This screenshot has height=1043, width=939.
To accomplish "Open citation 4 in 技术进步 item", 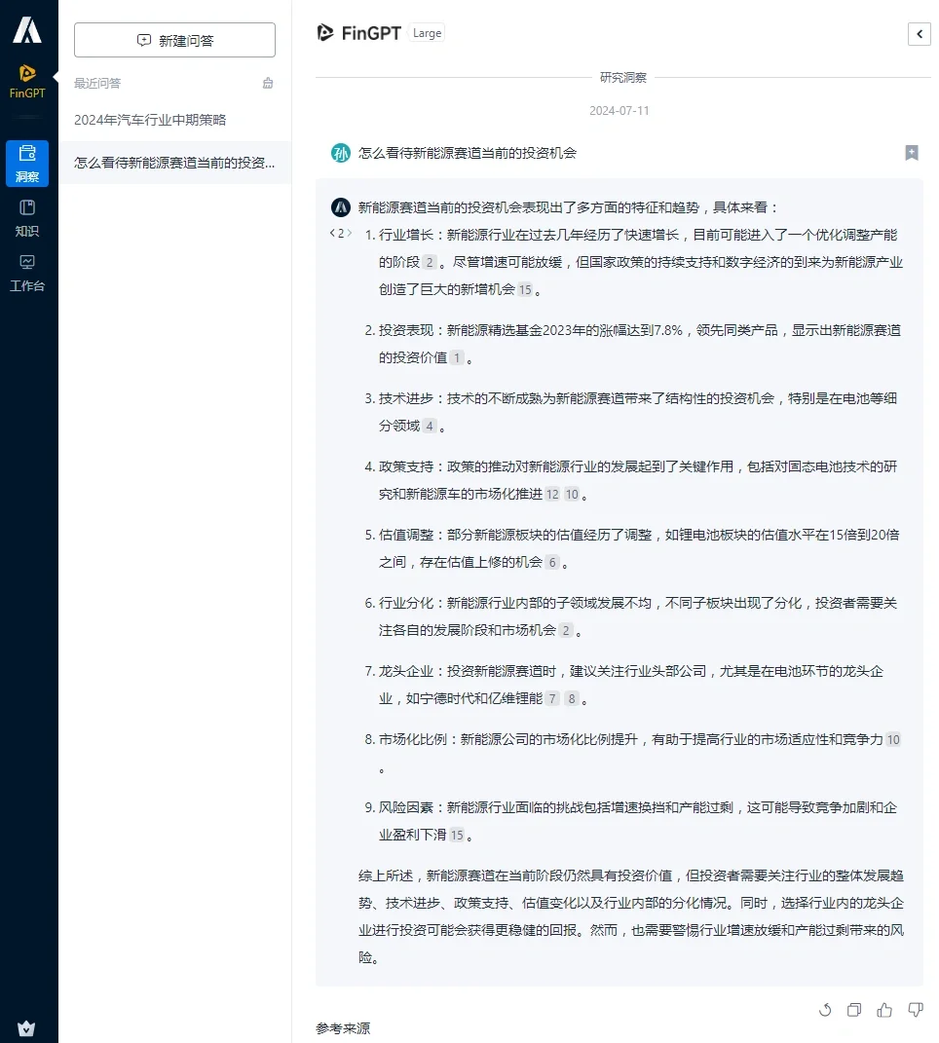I will pyautogui.click(x=430, y=426).
